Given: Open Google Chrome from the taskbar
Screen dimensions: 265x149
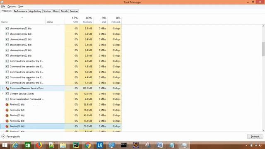Looking at the screenshot, I should click(x=88, y=145).
